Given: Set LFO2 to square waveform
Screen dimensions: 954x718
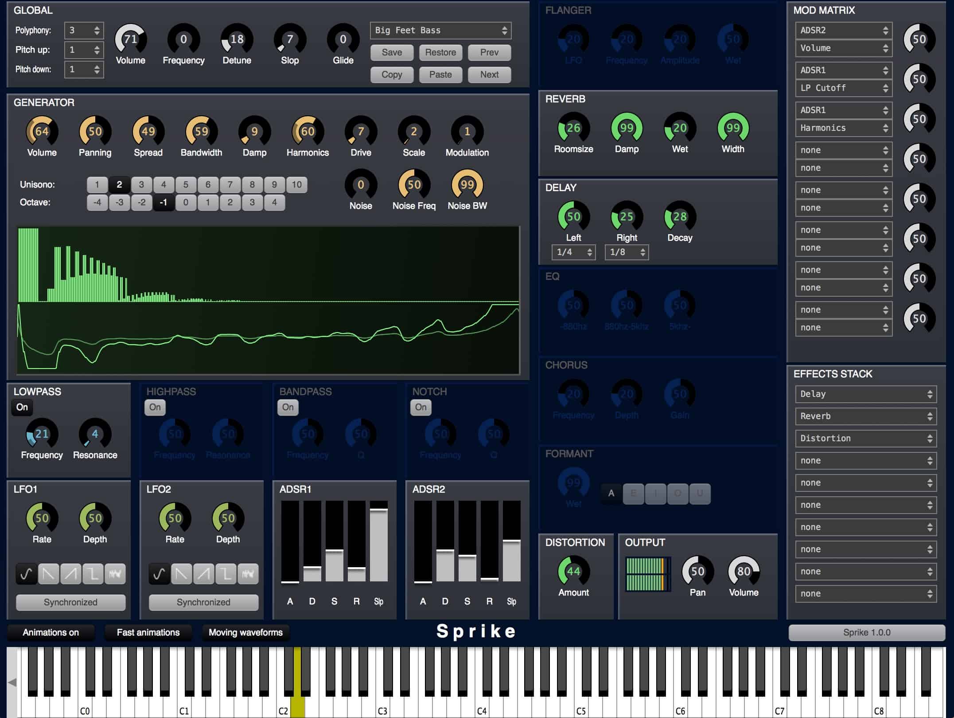Looking at the screenshot, I should (x=226, y=574).
